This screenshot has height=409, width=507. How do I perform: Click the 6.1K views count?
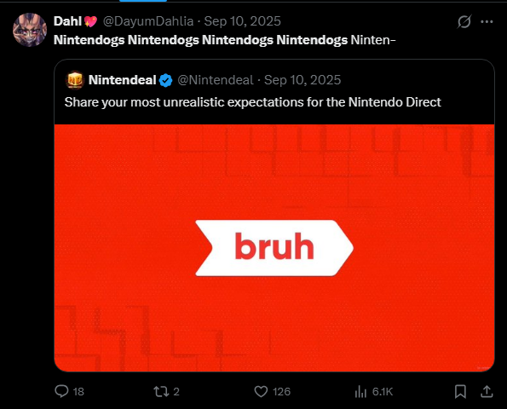(x=383, y=392)
